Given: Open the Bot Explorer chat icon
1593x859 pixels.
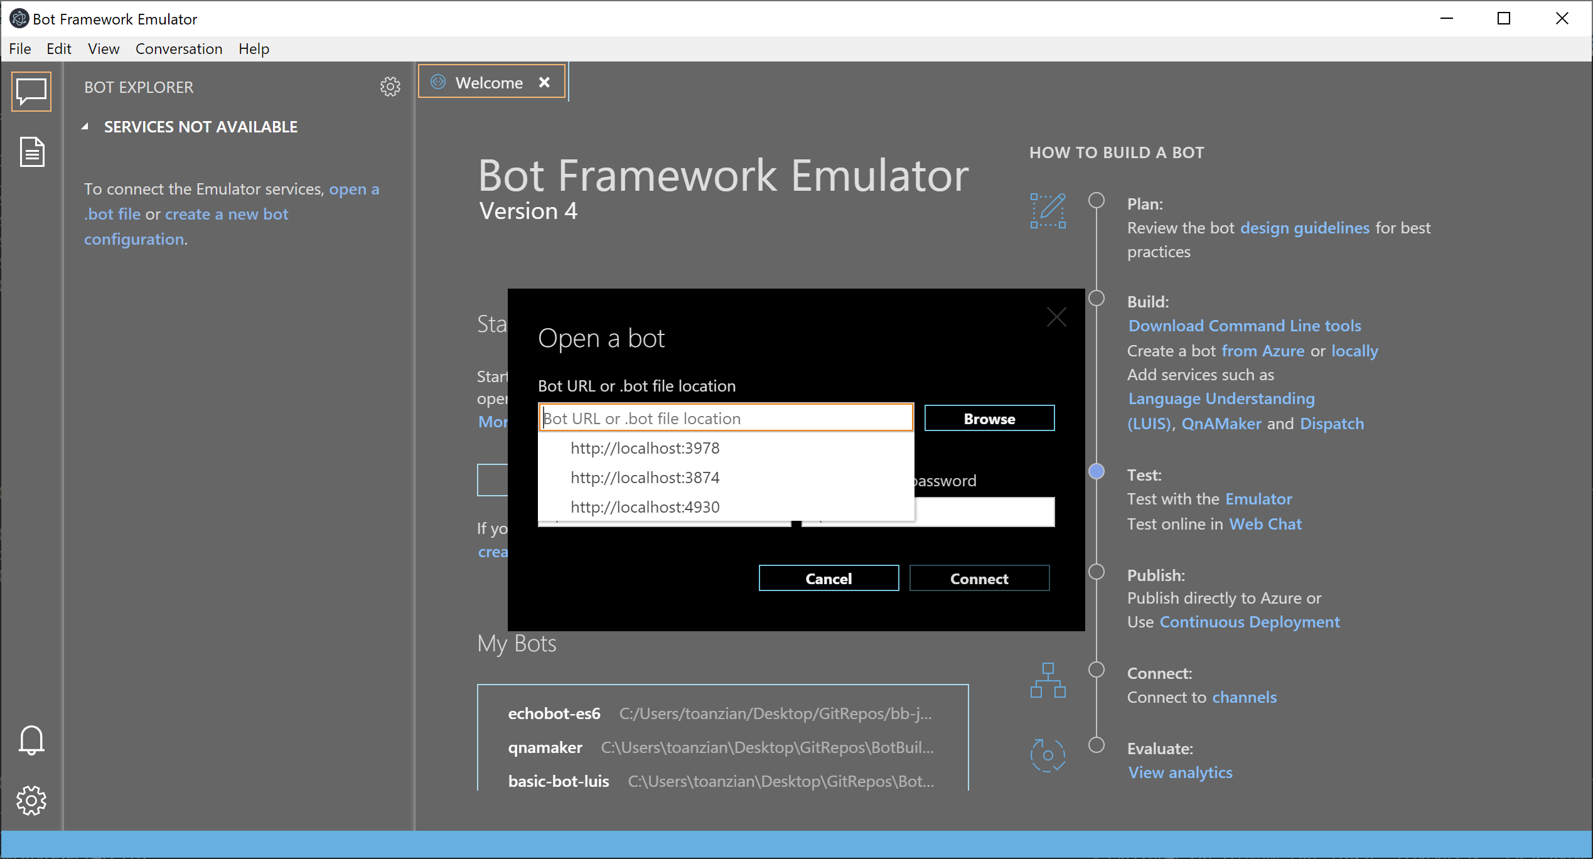Looking at the screenshot, I should point(31,92).
